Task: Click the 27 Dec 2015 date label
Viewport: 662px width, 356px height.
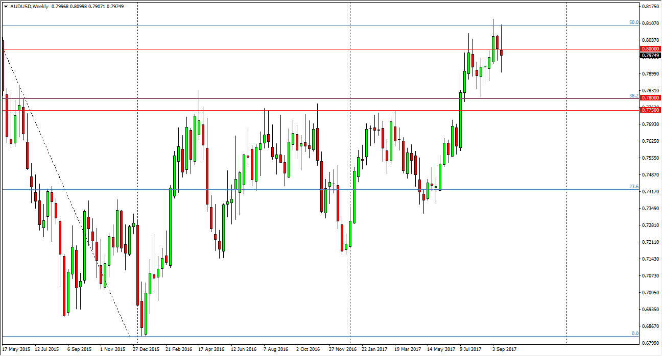Action: click(146, 350)
